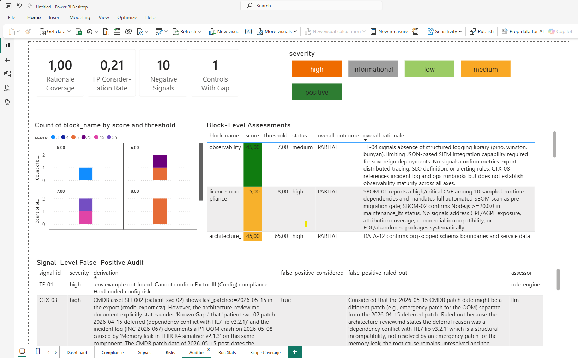This screenshot has height=358, width=578.
Task: Click the Undo arrow
Action: coord(19,6)
